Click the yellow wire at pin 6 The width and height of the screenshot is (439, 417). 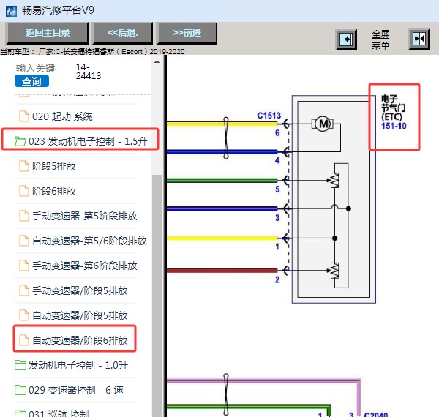[222, 124]
